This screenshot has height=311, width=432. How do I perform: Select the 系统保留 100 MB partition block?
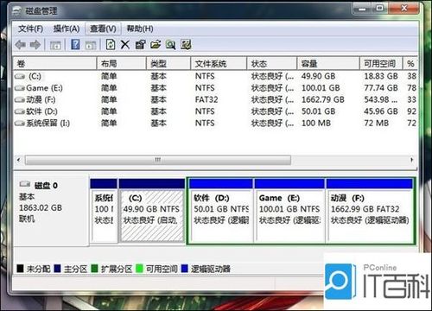click(104, 211)
